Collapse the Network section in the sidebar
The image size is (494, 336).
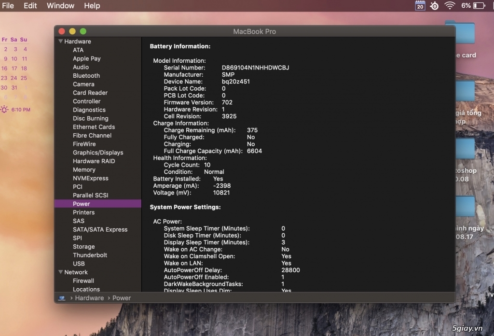click(60, 272)
